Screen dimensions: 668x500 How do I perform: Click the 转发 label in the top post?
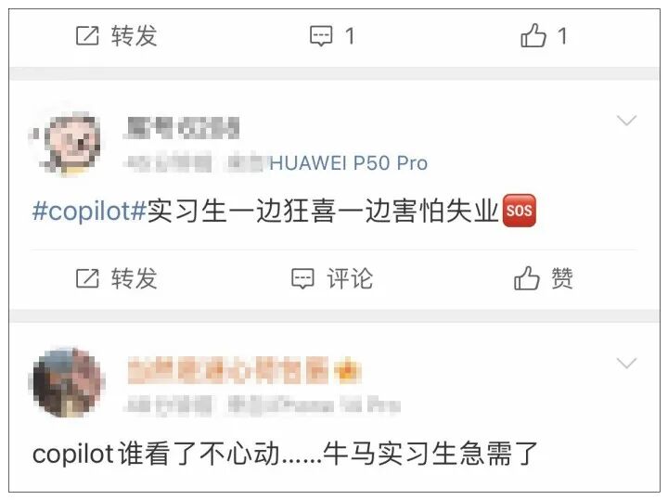135,35
